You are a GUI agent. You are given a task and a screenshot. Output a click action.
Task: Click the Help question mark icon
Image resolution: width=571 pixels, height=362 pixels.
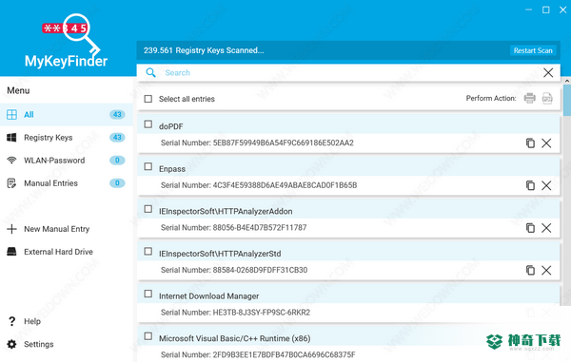pos(11,321)
